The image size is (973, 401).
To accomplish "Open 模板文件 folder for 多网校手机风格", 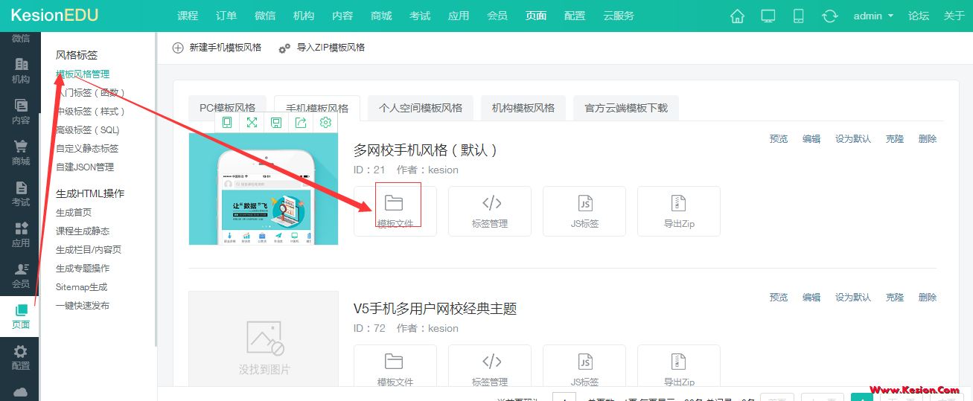I will coord(395,211).
